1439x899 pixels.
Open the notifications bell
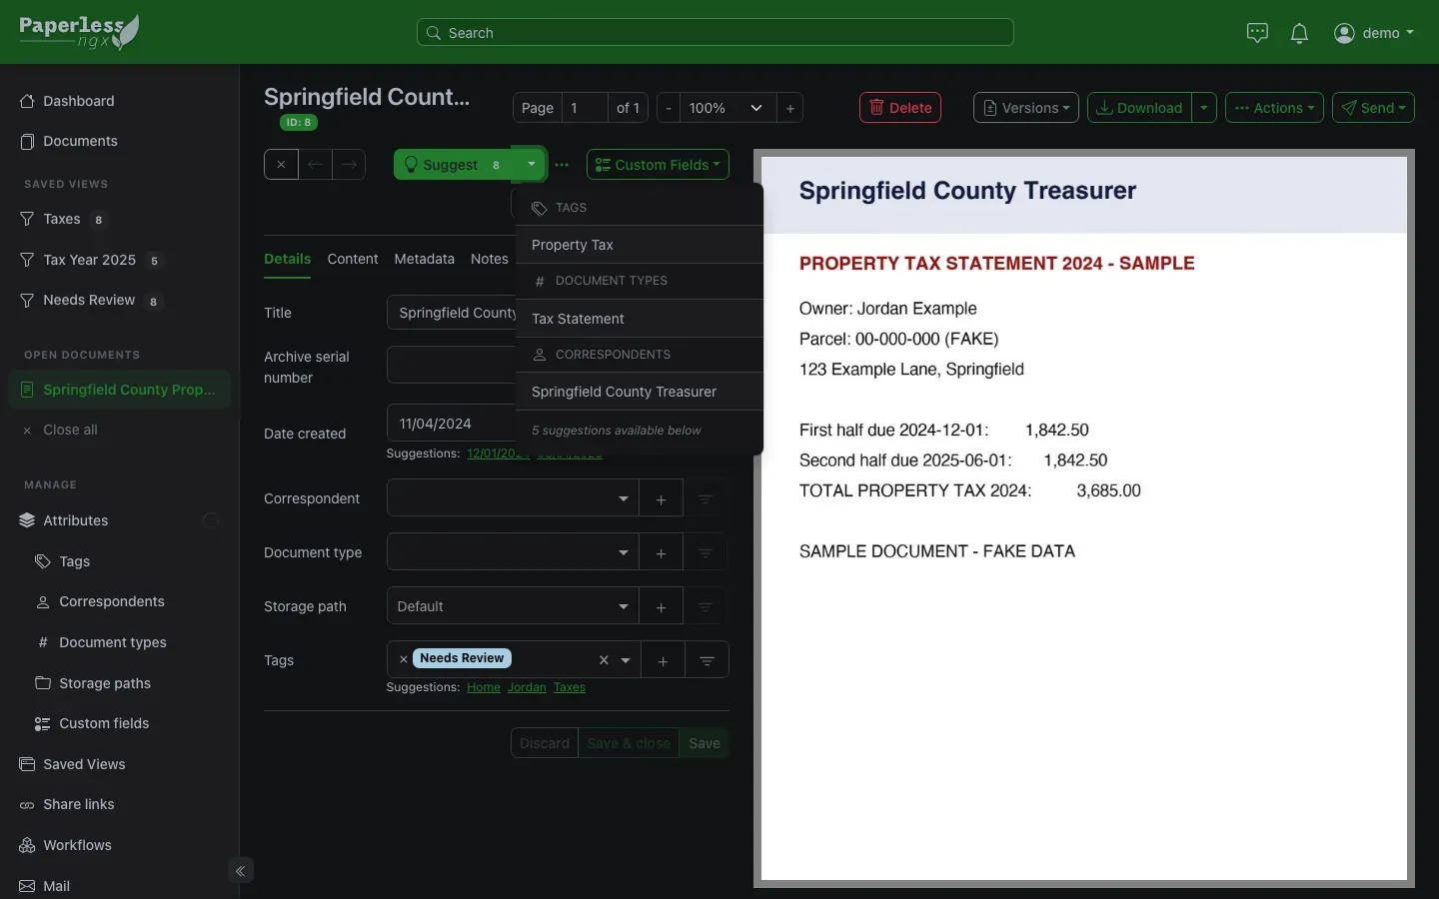pos(1299,33)
